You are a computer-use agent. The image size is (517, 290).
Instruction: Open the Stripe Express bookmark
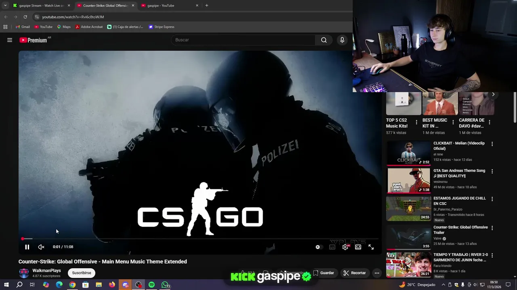[161, 27]
